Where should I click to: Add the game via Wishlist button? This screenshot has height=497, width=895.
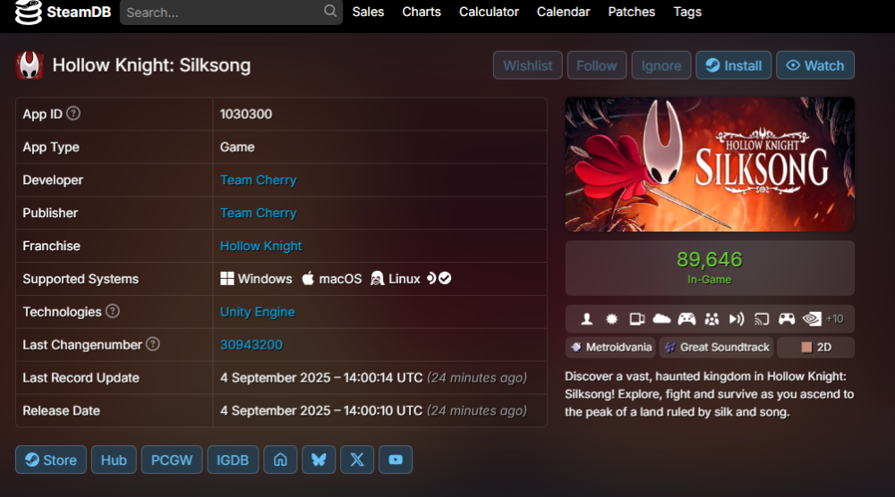527,65
